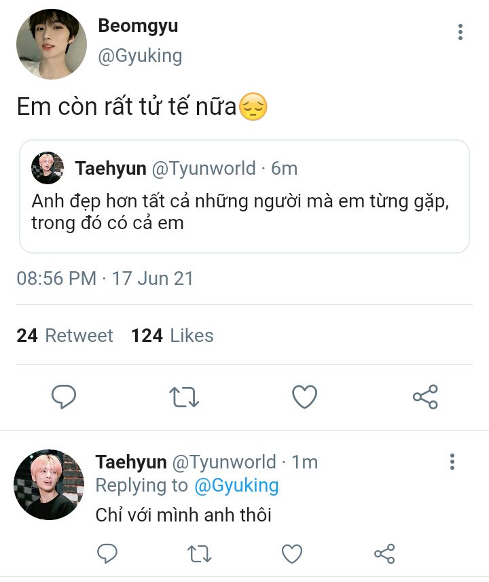489x582 pixels.
Task: Like Beomgyu's main tweet
Action: pyautogui.click(x=304, y=397)
